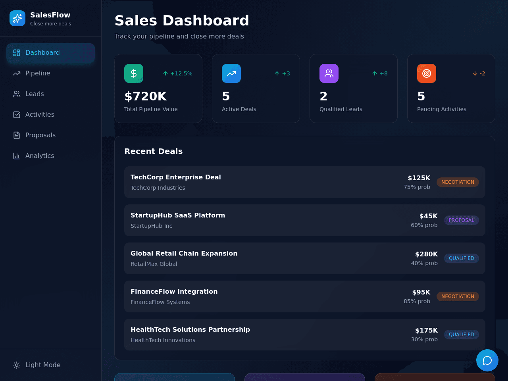The height and width of the screenshot is (381, 508).
Task: Click the StartupHub Inc company name
Action: pos(152,226)
